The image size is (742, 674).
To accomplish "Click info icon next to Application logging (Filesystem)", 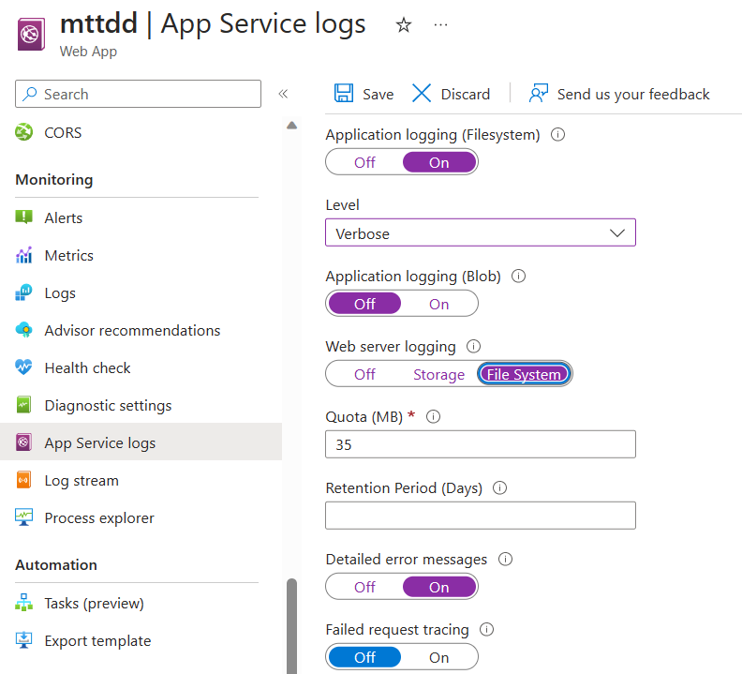I will [558, 135].
